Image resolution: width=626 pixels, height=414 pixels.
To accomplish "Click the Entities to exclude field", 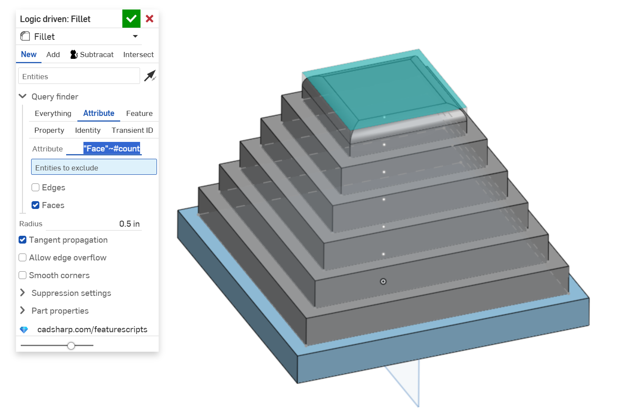I will [94, 167].
